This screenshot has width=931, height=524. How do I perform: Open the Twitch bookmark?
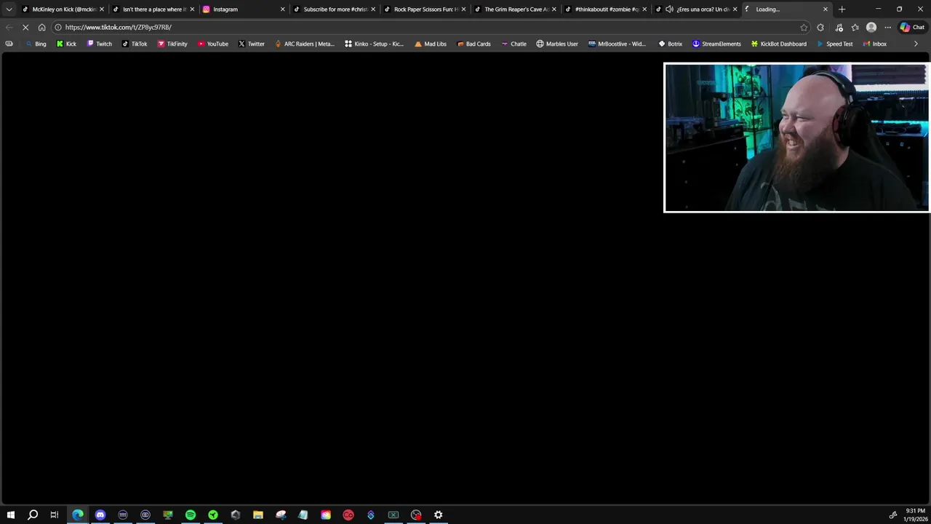pyautogui.click(x=99, y=44)
